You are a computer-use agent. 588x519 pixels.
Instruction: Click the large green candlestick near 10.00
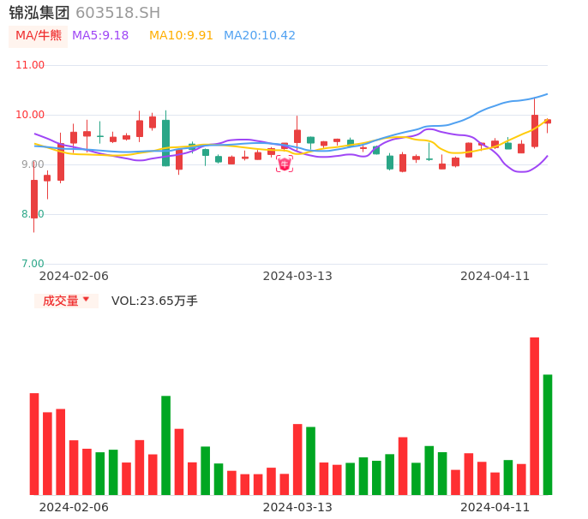pos(165,142)
